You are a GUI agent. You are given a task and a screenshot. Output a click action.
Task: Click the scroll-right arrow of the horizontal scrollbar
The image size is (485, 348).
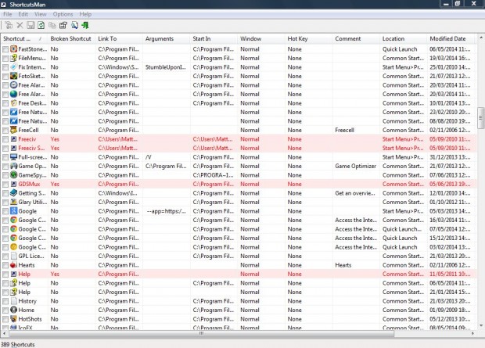pyautogui.click(x=472, y=333)
